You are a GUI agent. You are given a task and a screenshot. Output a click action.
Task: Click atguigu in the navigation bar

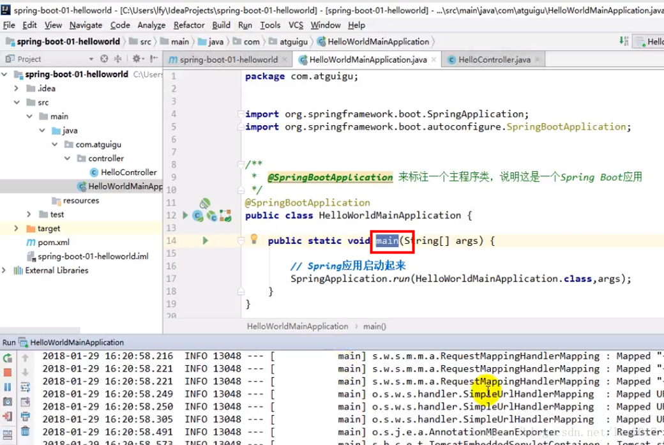tap(289, 41)
